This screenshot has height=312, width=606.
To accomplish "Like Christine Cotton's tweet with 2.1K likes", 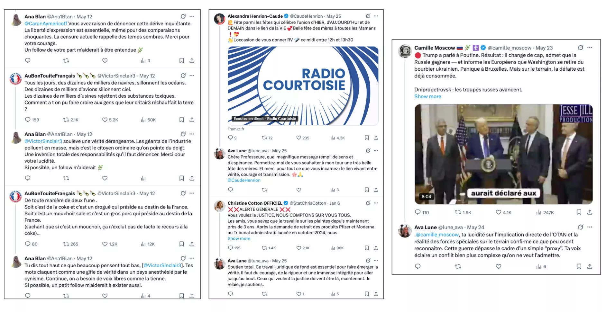I will [303, 248].
